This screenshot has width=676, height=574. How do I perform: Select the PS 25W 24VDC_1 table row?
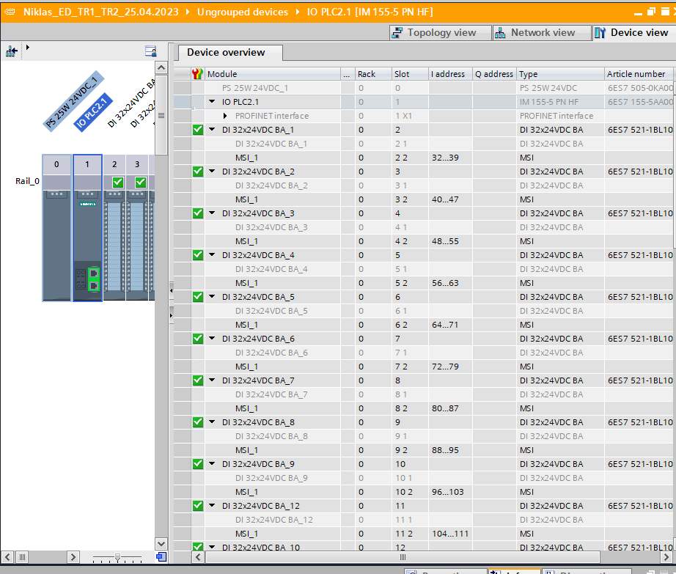click(x=425, y=88)
